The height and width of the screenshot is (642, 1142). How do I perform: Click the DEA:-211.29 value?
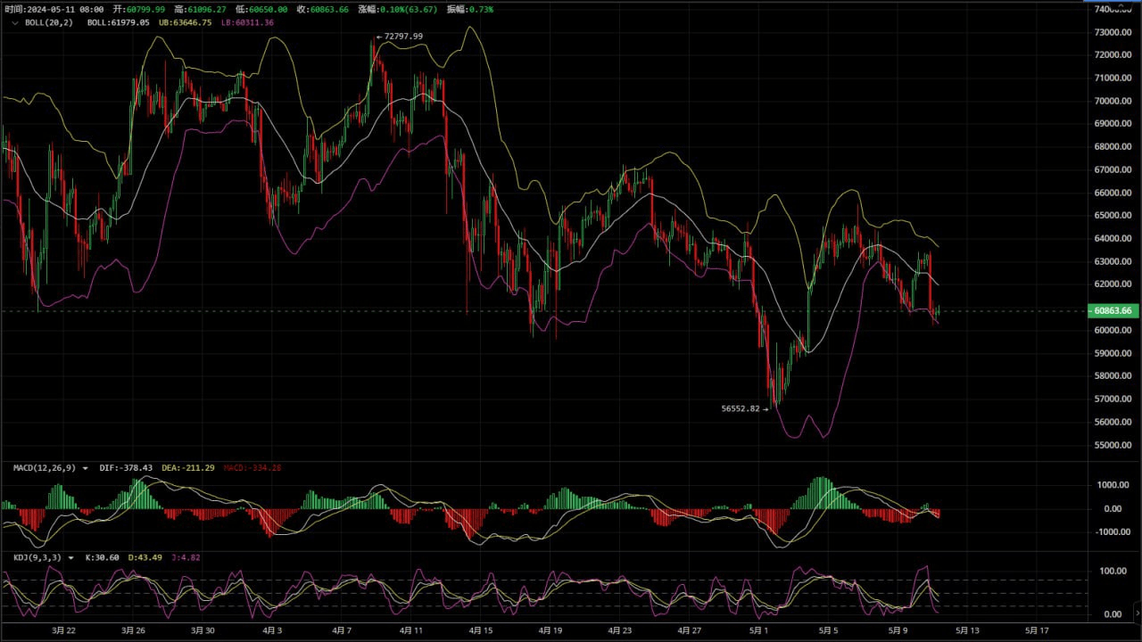tap(188, 468)
